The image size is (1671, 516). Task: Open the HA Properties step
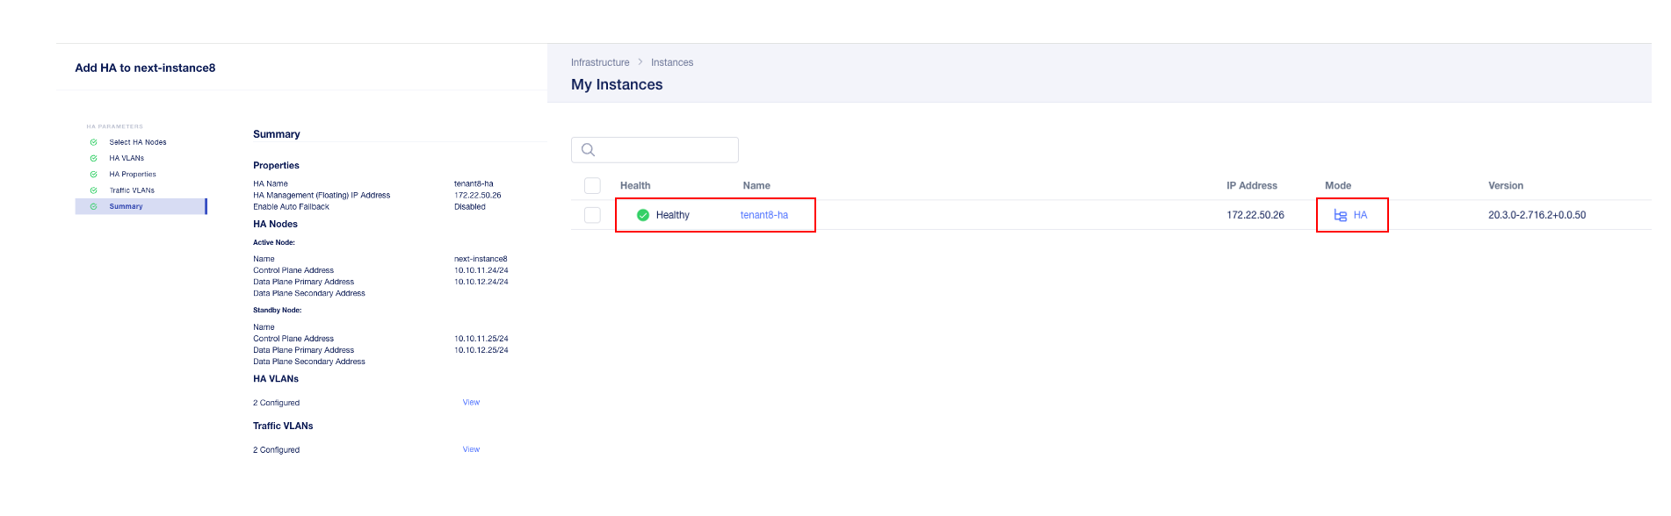[133, 174]
